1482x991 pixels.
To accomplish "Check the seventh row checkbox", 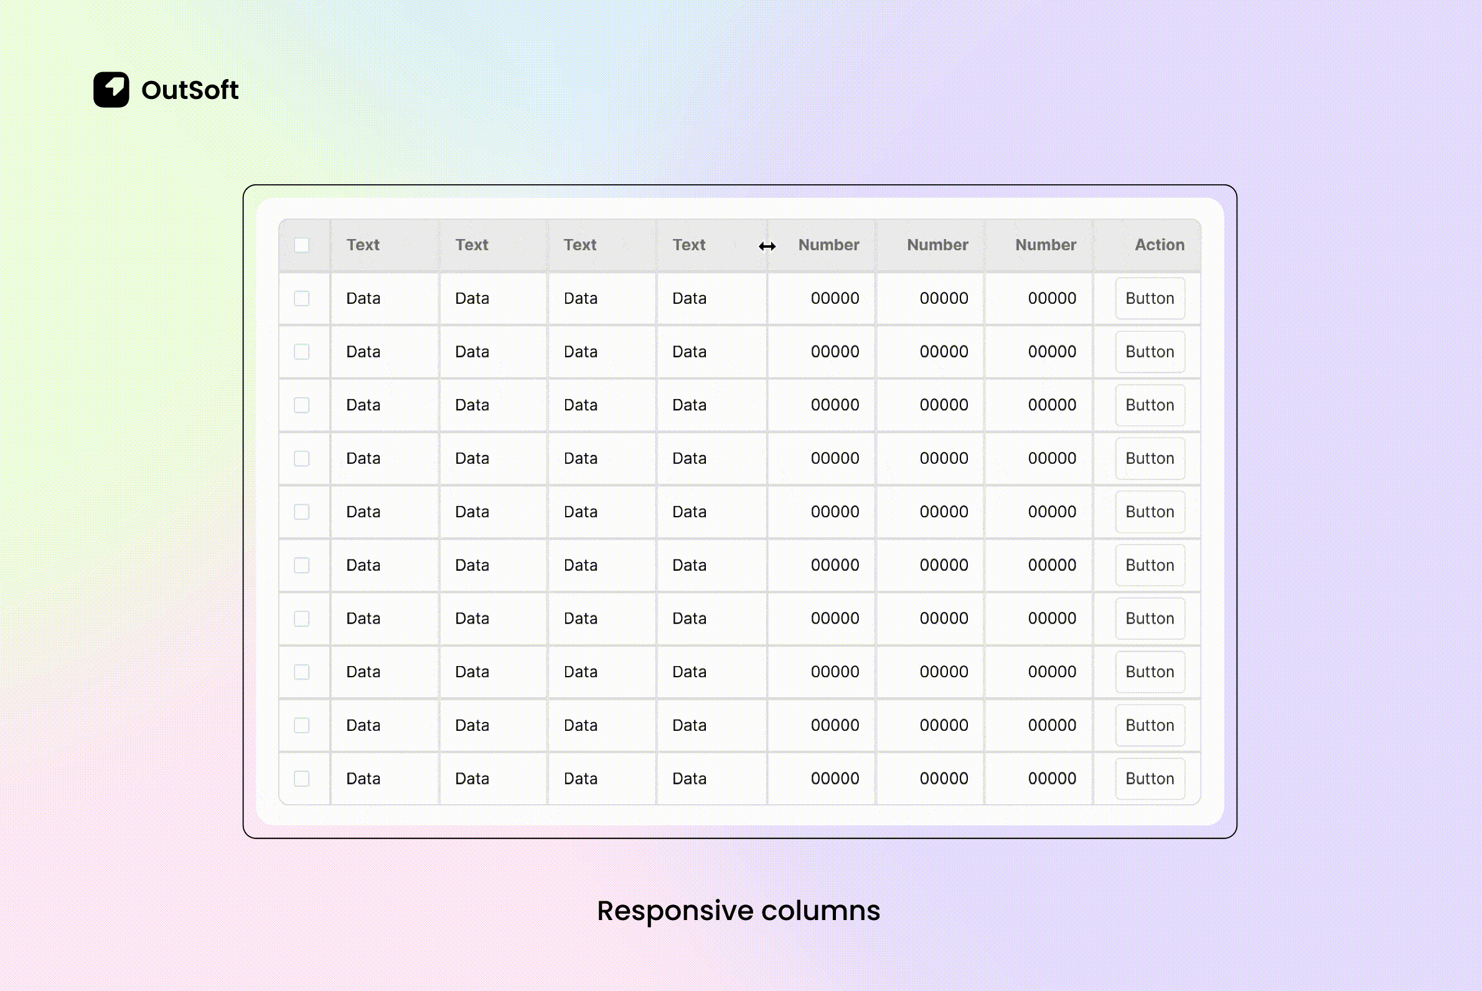I will 301,619.
